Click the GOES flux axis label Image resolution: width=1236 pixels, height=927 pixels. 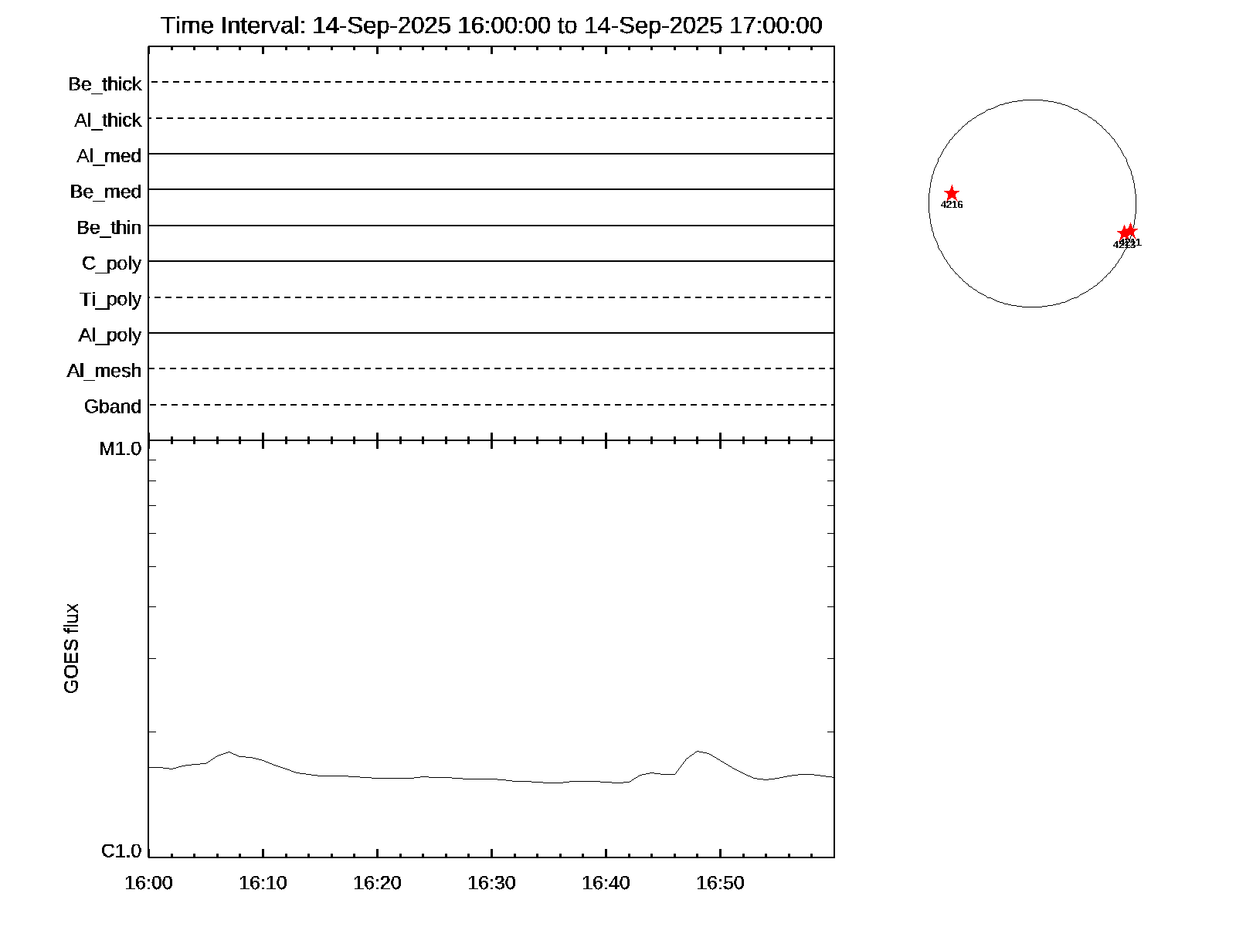(x=71, y=648)
